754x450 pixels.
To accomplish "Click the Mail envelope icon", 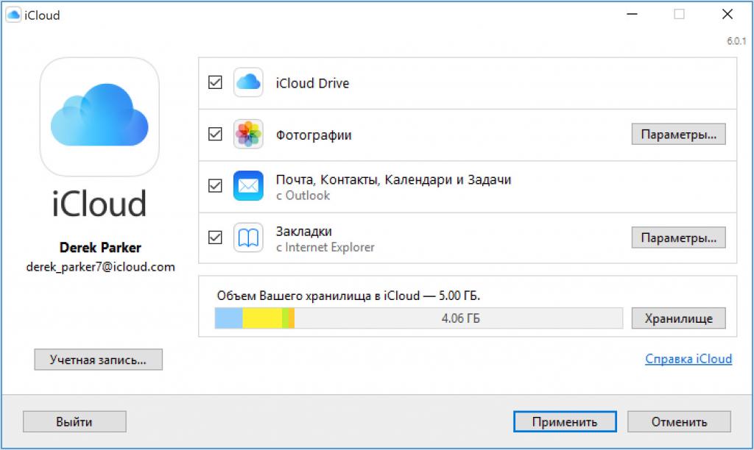I will pyautogui.click(x=248, y=186).
